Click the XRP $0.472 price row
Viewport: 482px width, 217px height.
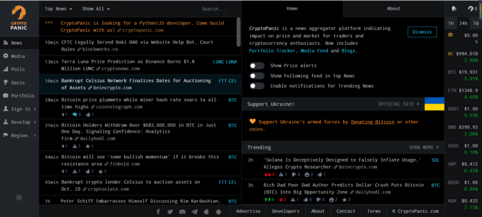[463, 167]
